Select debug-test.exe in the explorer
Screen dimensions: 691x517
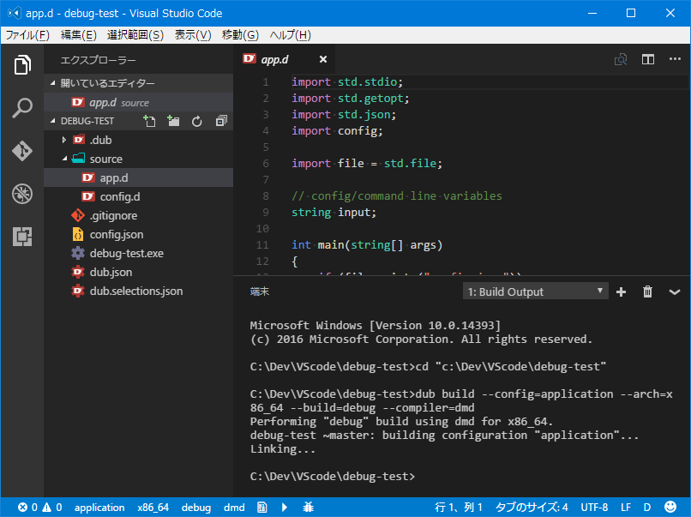click(x=139, y=254)
